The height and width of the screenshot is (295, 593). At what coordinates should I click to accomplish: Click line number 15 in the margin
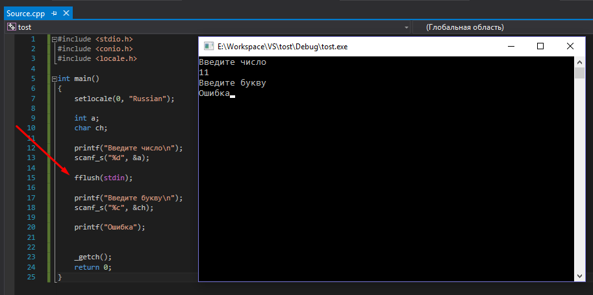click(x=31, y=178)
